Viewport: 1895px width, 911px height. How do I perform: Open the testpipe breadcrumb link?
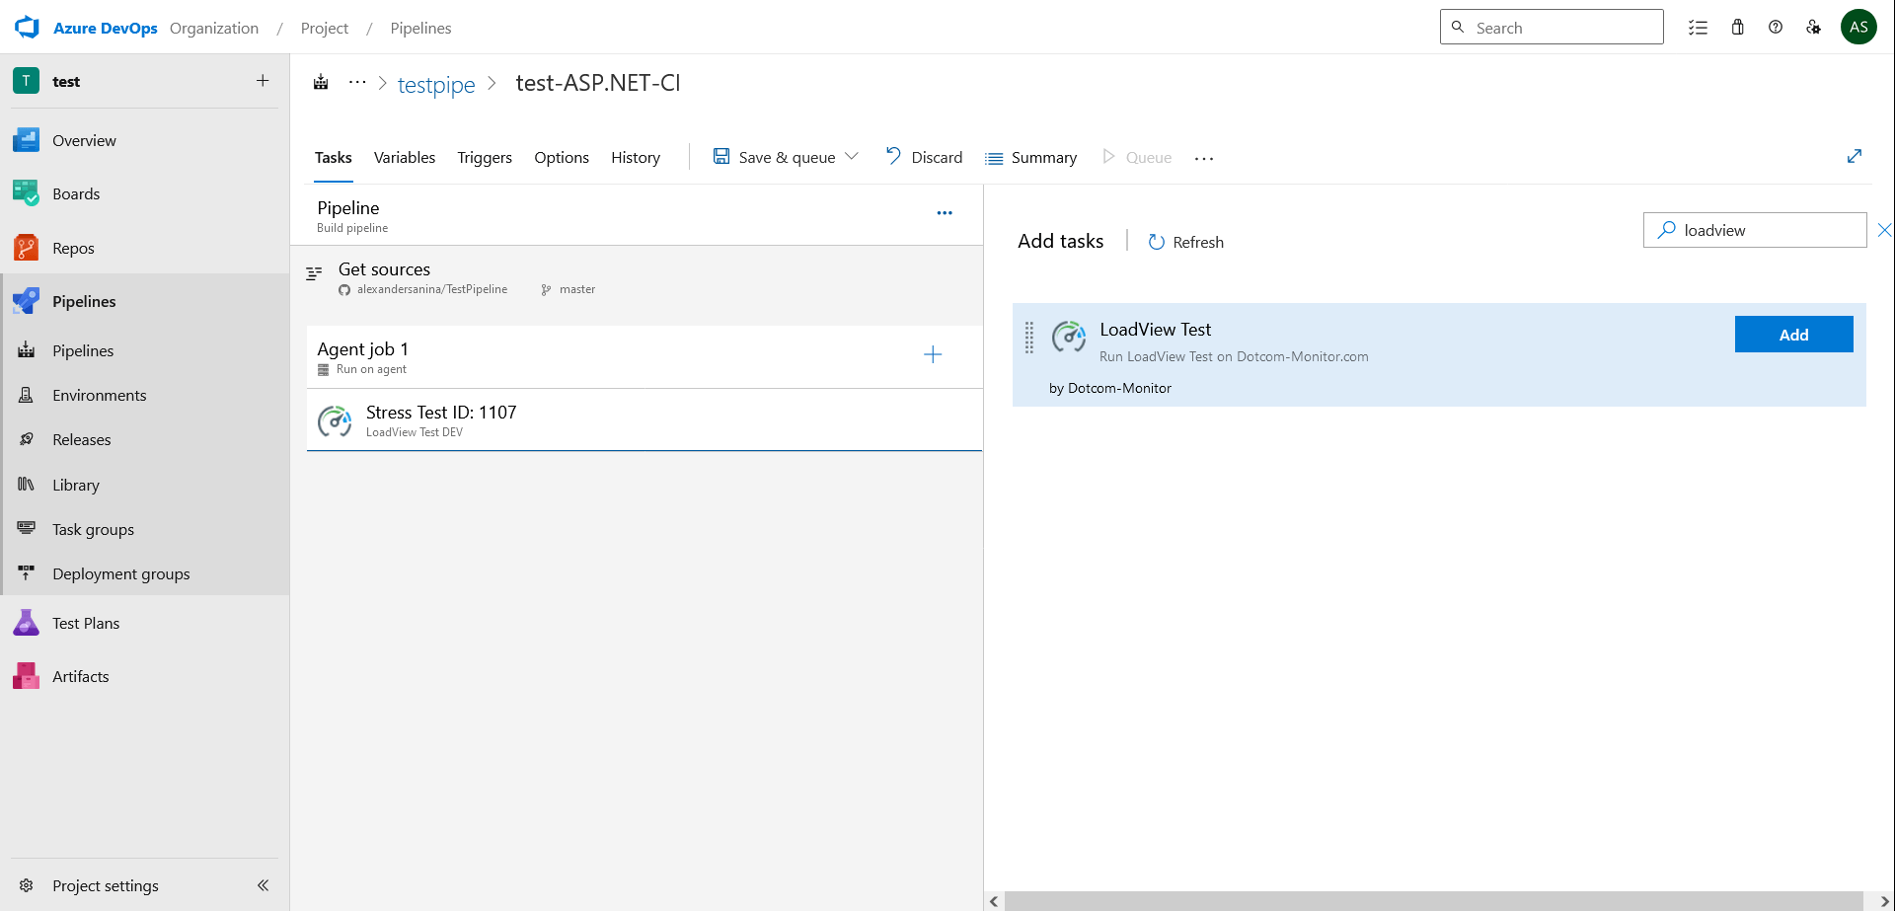coord(436,85)
